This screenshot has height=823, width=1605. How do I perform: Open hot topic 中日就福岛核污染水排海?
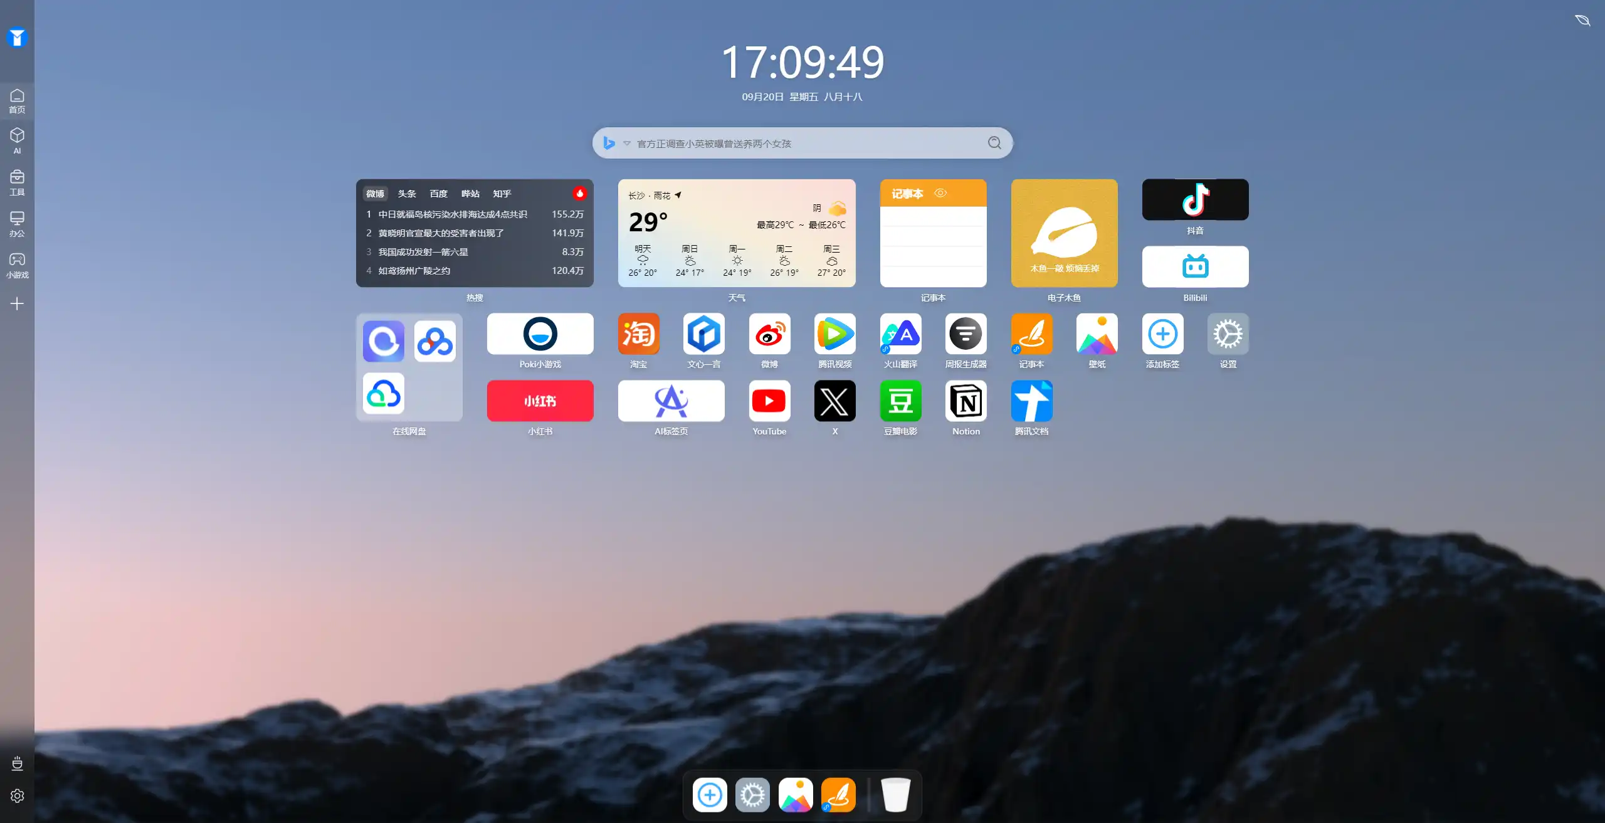pos(475,214)
